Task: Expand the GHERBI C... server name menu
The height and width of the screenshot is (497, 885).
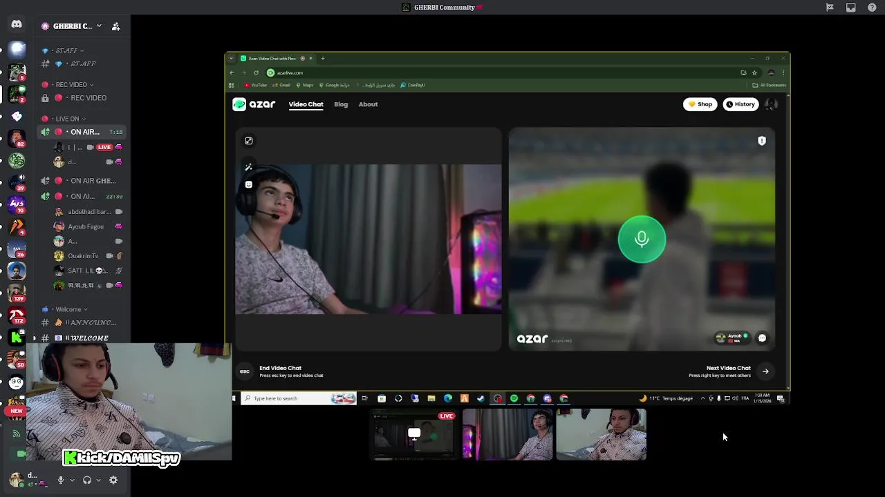Action: [x=99, y=26]
